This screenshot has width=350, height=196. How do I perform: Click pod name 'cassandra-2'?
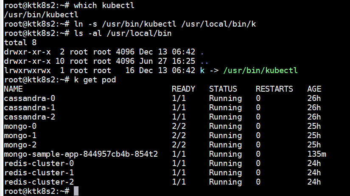pyautogui.click(x=29, y=117)
